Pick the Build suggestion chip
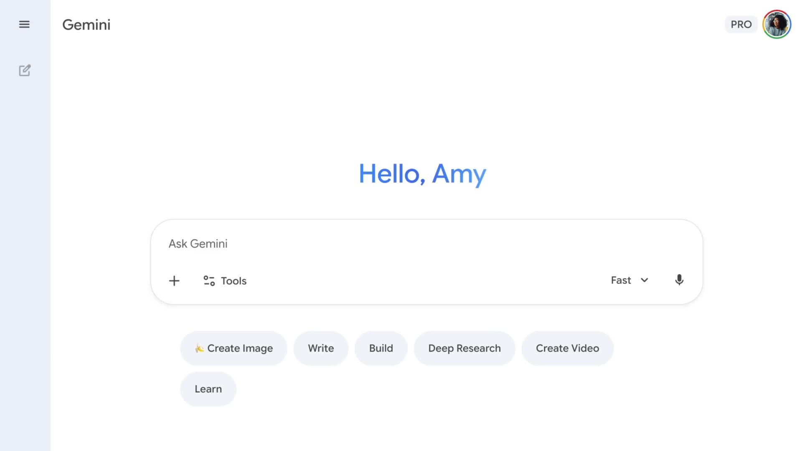 click(x=381, y=348)
